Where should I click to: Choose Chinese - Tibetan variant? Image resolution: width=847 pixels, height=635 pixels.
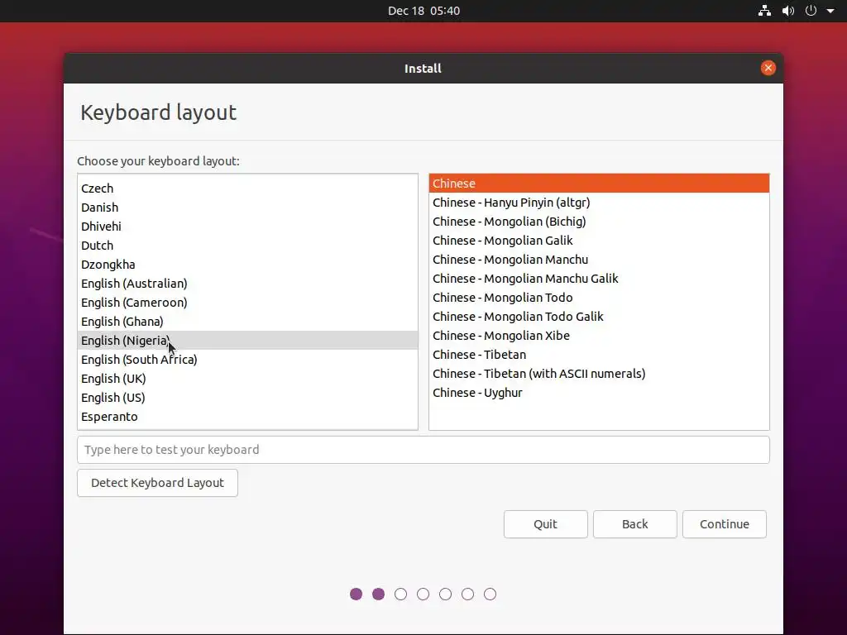[599, 355]
